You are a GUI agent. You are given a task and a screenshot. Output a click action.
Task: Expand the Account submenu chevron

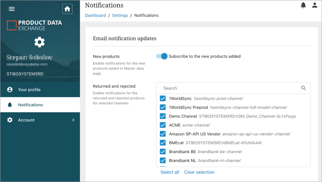[73, 120]
